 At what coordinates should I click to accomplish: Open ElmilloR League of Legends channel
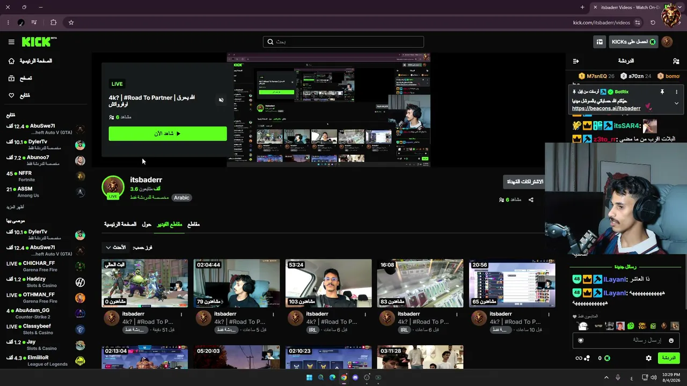pos(46,361)
